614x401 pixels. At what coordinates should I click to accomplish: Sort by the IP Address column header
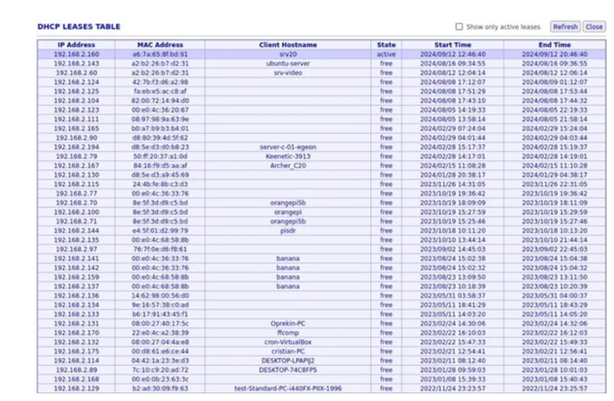click(x=76, y=45)
